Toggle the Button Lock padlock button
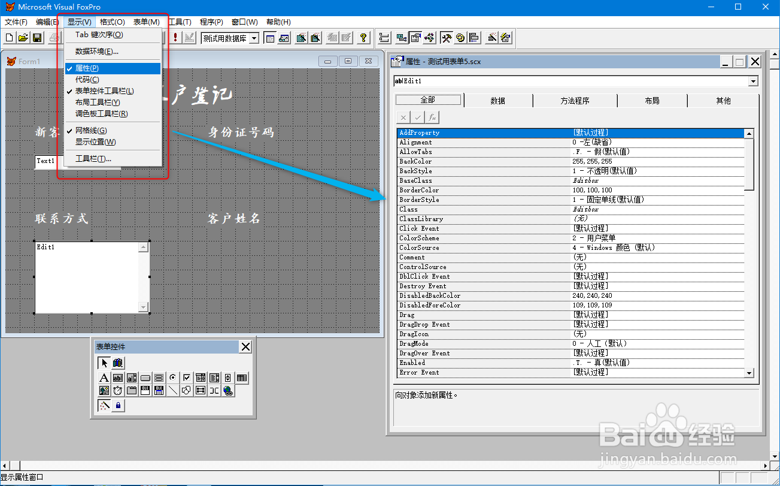The height and width of the screenshot is (486, 780). (x=119, y=406)
